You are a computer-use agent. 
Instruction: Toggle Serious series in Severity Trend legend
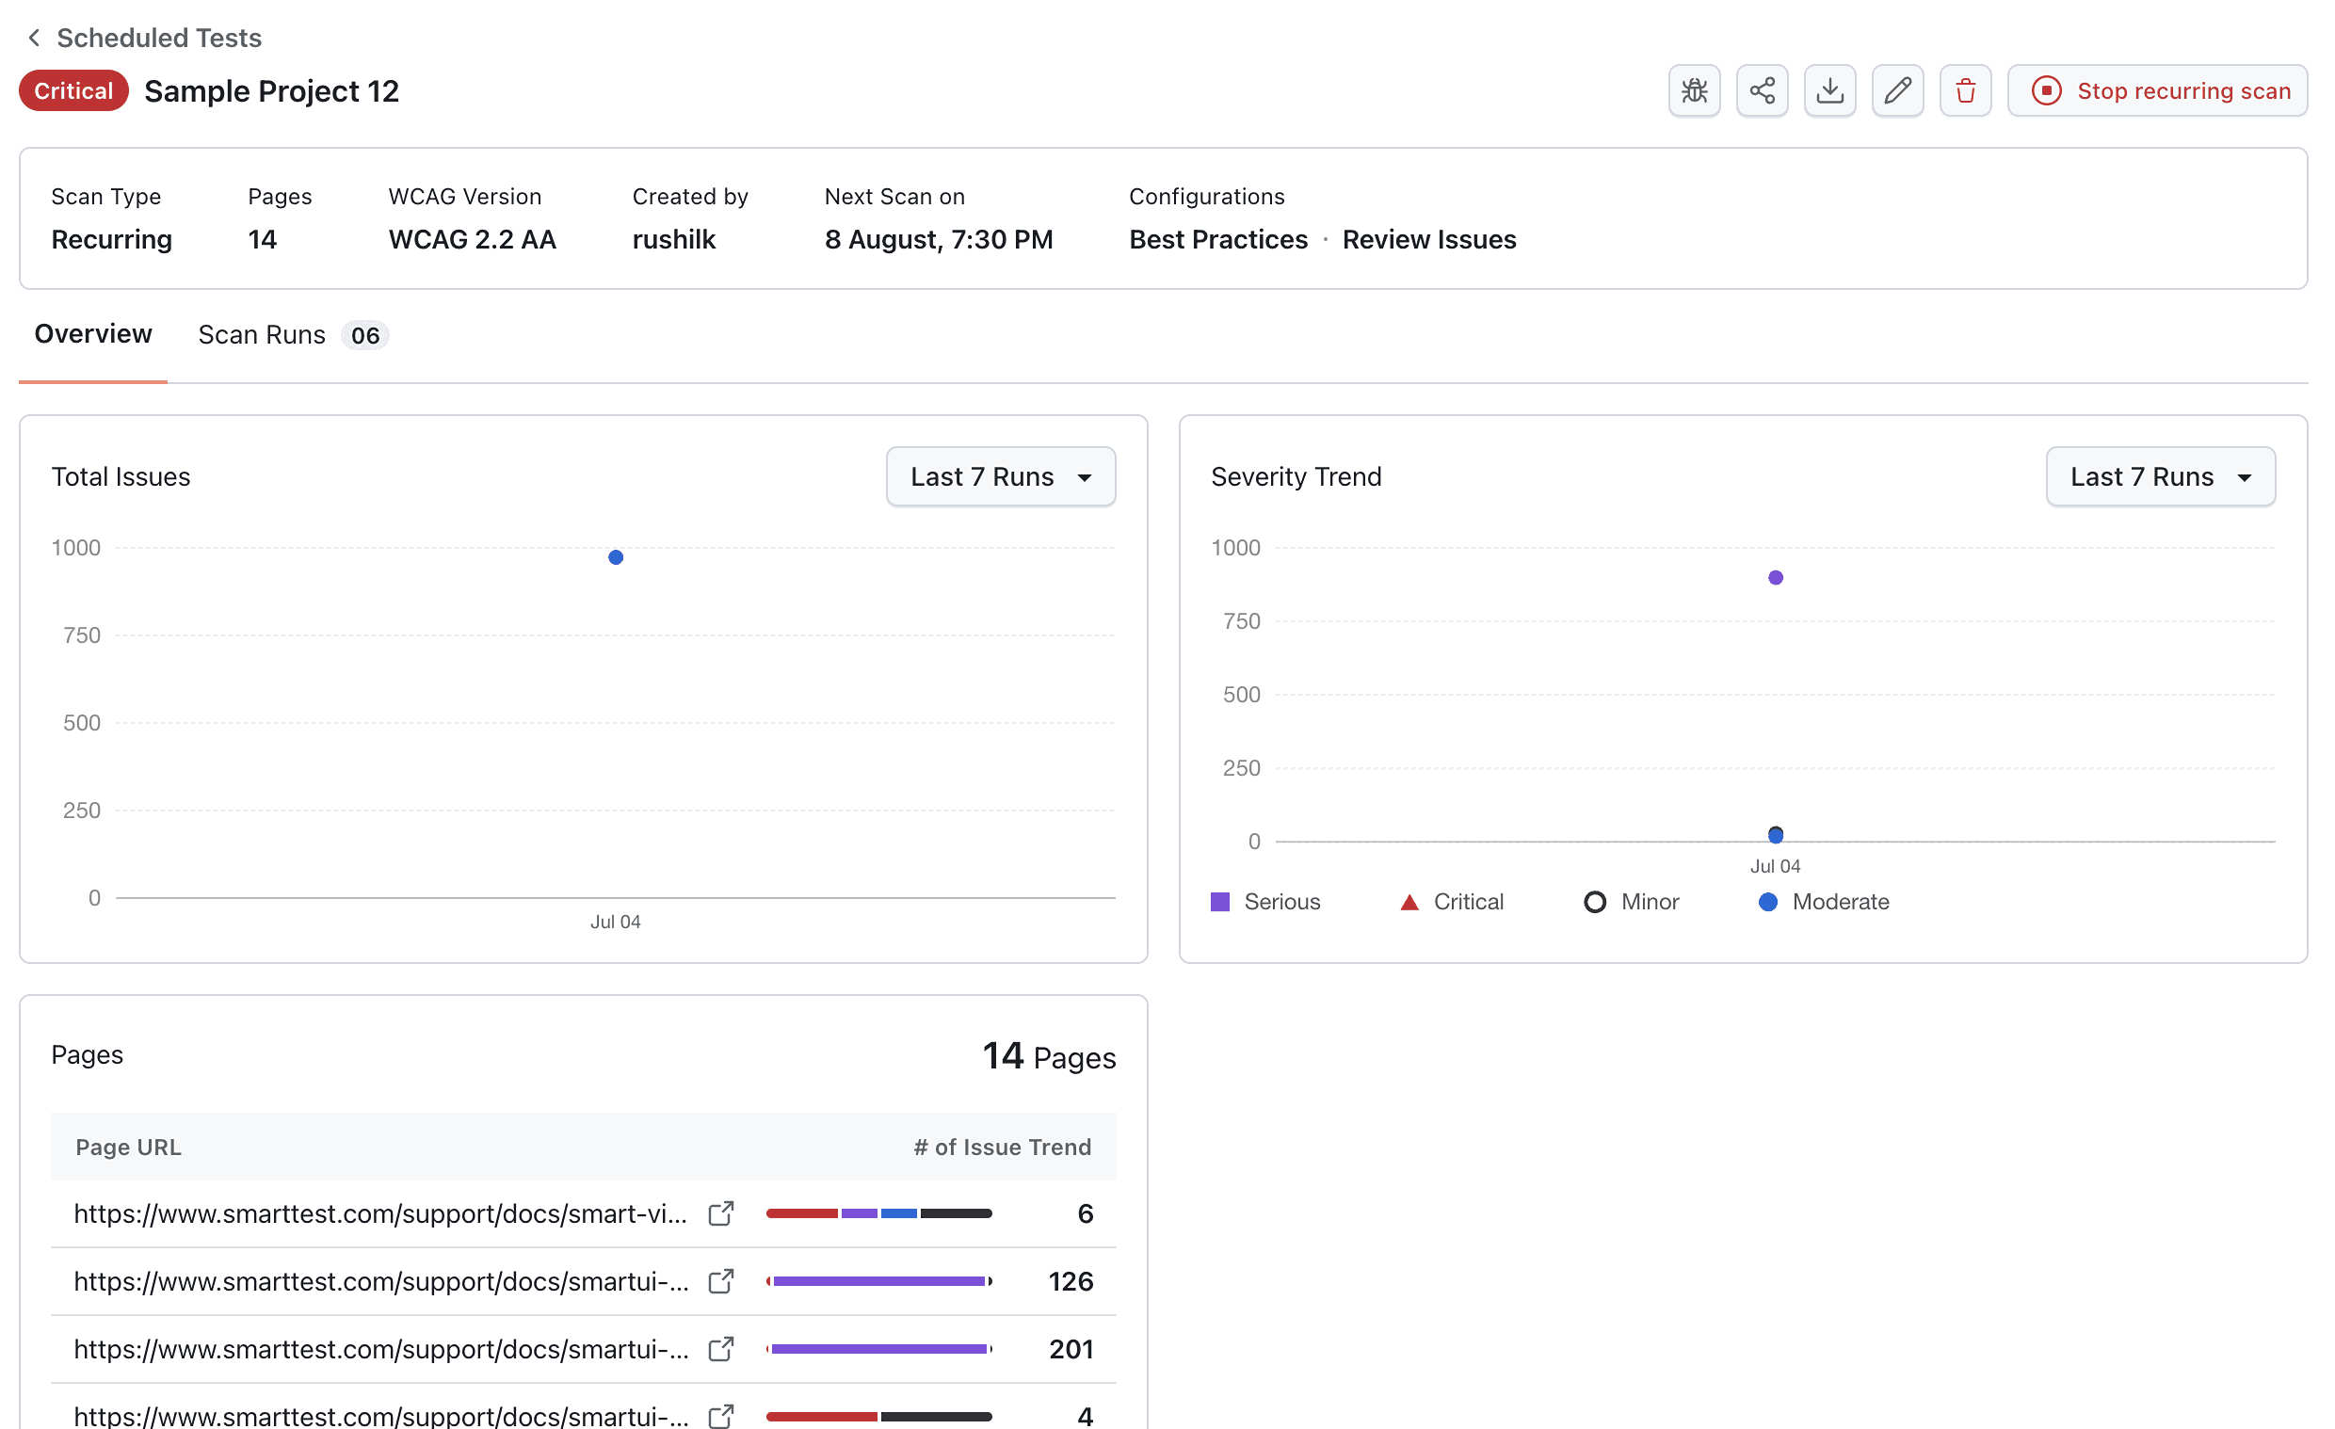pos(1265,902)
